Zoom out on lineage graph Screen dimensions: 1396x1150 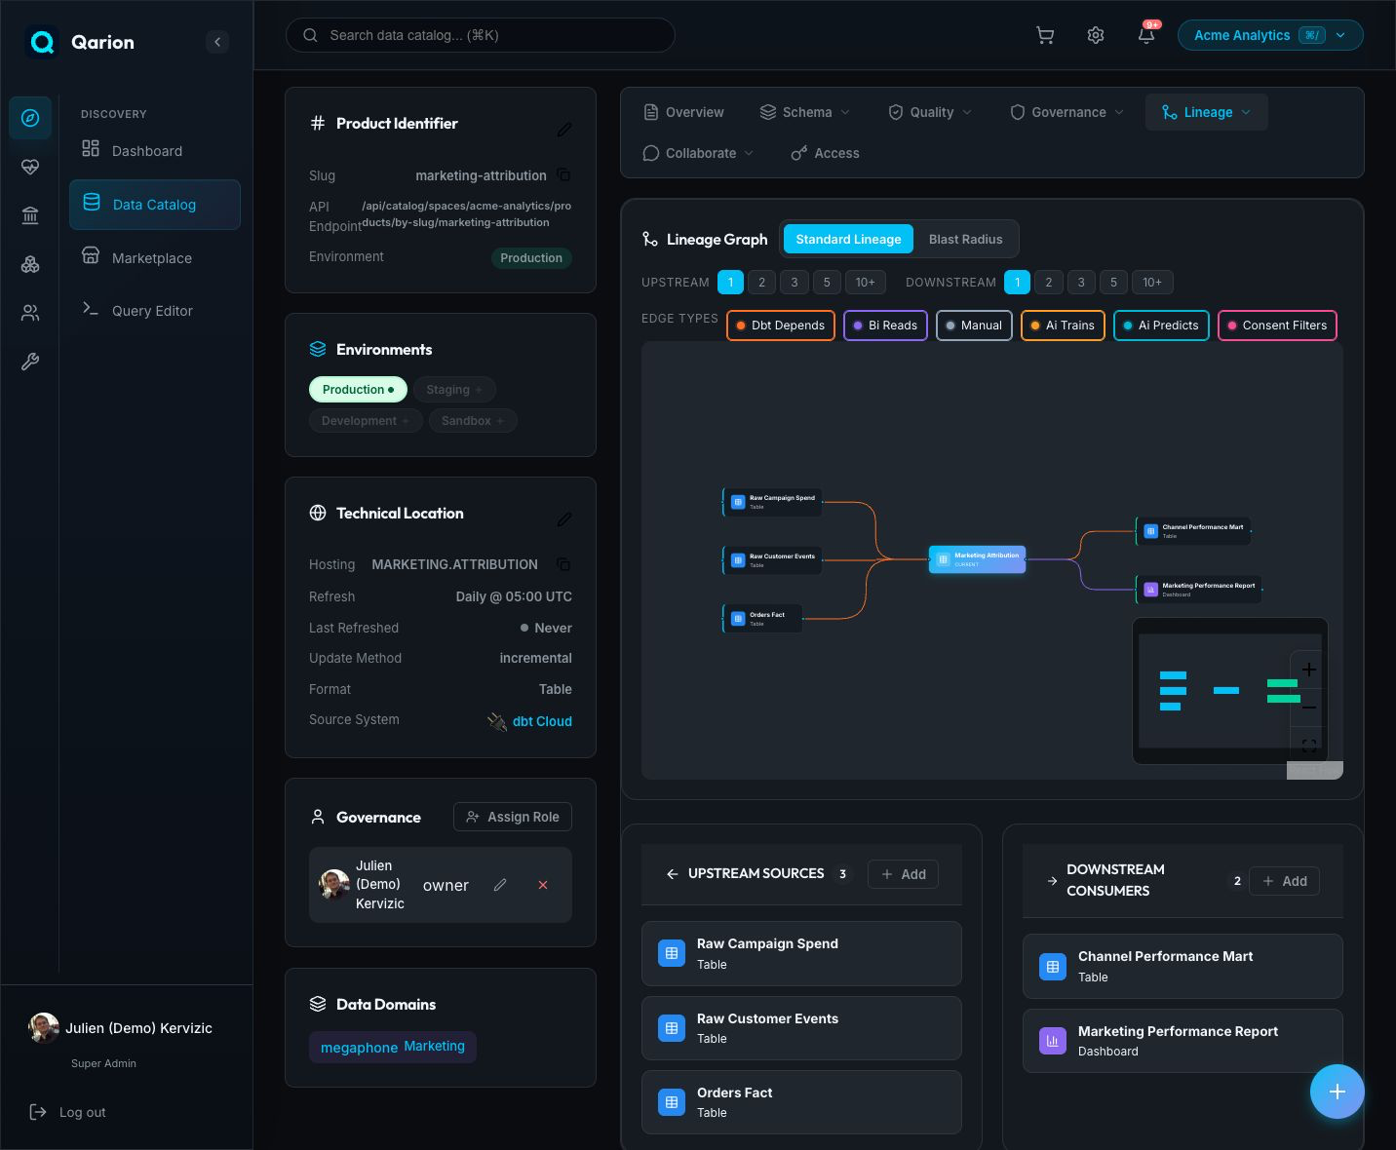click(x=1309, y=708)
